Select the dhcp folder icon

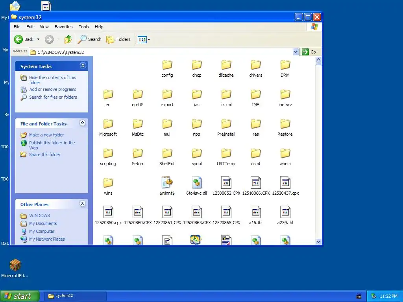click(197, 65)
